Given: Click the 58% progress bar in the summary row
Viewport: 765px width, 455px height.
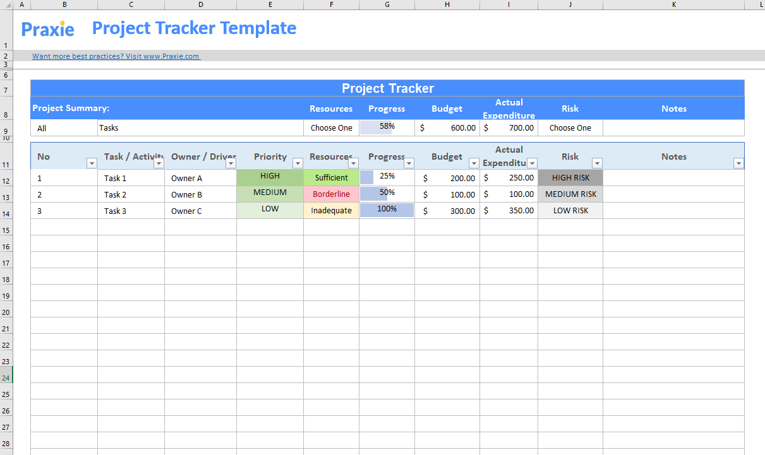Looking at the screenshot, I should click(x=387, y=127).
